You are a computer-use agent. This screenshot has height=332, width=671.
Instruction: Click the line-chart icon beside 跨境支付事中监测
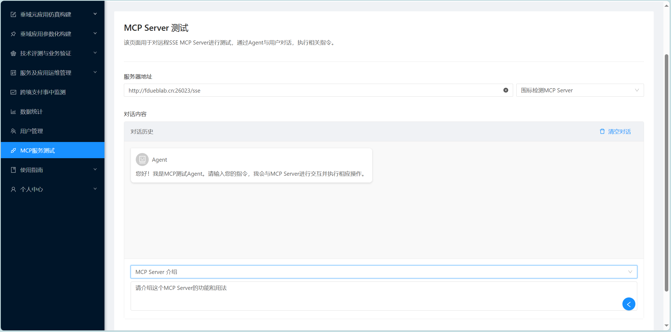tap(13, 92)
